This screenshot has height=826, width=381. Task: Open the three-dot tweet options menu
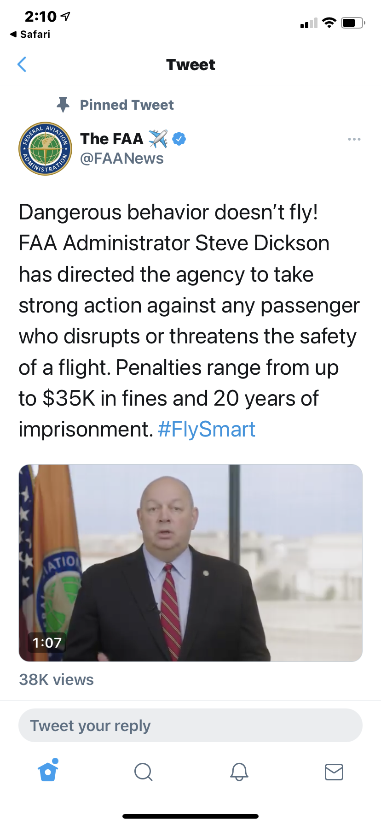pyautogui.click(x=354, y=139)
